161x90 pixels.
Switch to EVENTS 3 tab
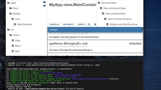tap(82, 24)
